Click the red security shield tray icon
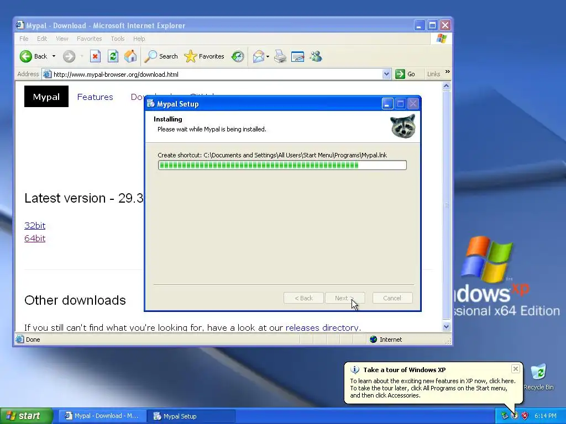 pyautogui.click(x=525, y=416)
